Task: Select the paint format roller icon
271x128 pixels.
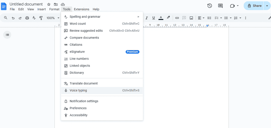Action: (x=41, y=18)
